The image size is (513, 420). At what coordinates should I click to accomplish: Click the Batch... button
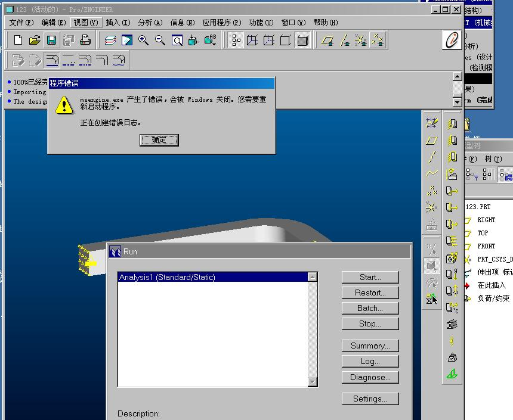tap(370, 308)
